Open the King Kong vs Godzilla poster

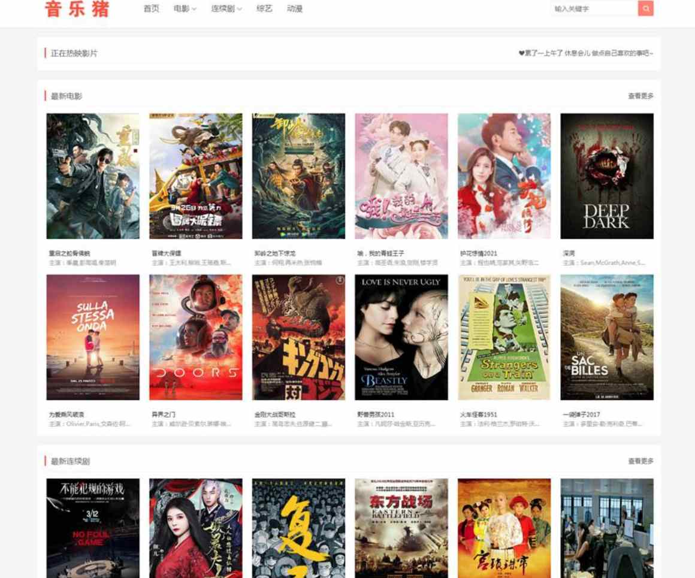pyautogui.click(x=298, y=337)
